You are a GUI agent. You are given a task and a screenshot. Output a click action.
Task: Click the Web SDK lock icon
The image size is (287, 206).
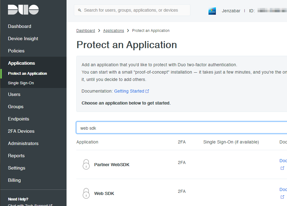click(86, 193)
